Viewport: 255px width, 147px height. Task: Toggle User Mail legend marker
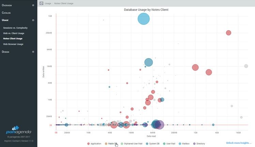(164, 144)
